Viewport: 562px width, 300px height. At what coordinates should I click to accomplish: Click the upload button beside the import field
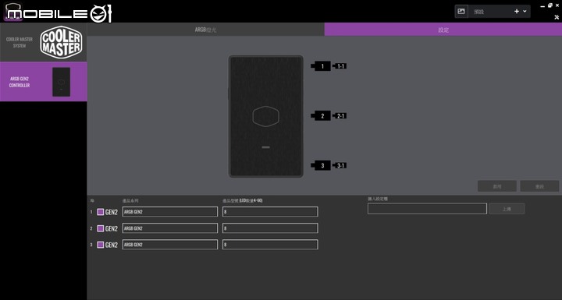click(507, 209)
